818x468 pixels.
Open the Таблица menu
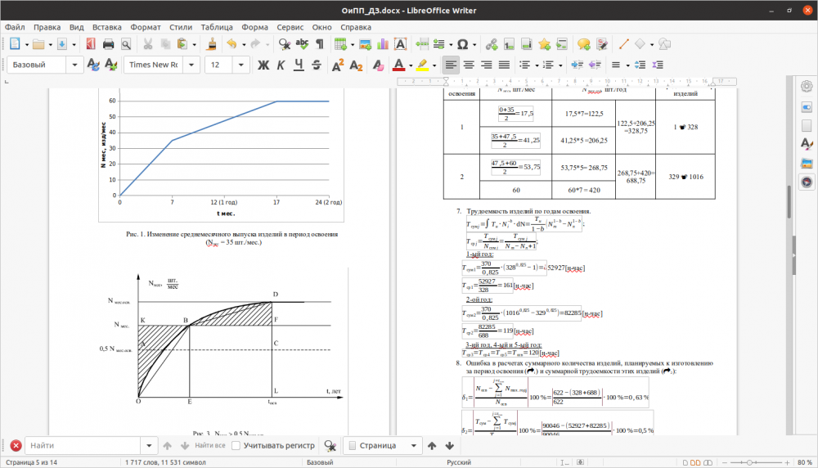click(216, 27)
